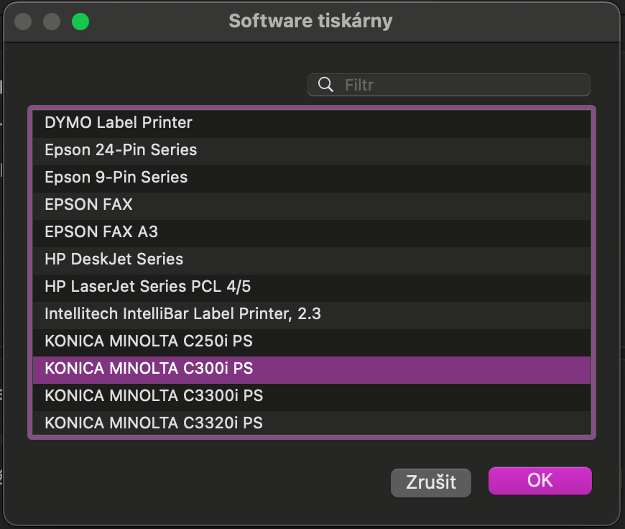
Task: Select DYMO Label Printer from list
Action: (x=312, y=123)
